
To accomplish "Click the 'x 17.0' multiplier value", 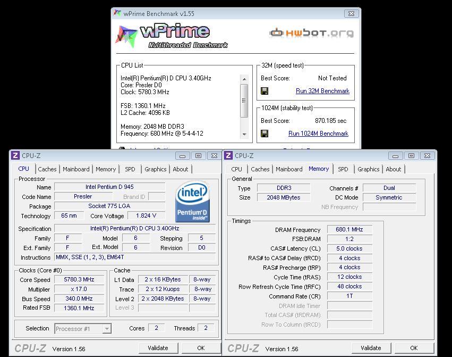I will point(79,289).
